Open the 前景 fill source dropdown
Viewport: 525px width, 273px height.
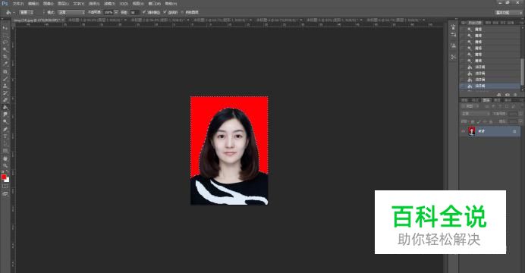27,12
